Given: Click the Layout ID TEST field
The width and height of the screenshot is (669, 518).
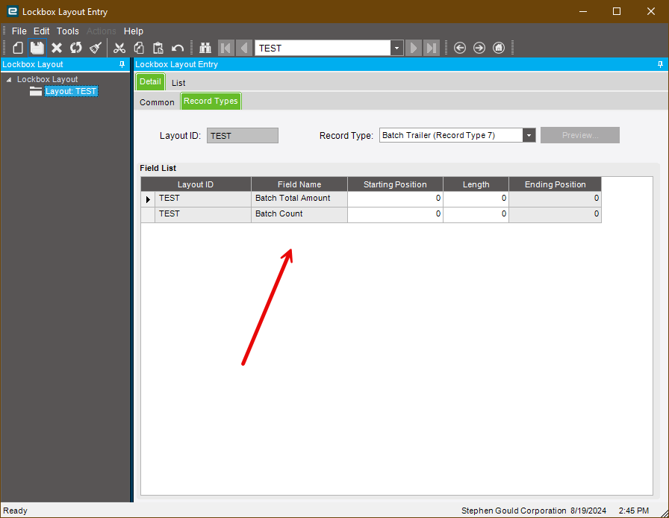Looking at the screenshot, I should (x=243, y=136).
